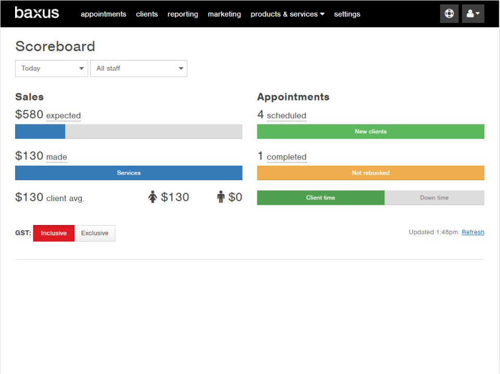Click the Services sales progress bar
Screen dimensions: 500x374
(x=129, y=172)
